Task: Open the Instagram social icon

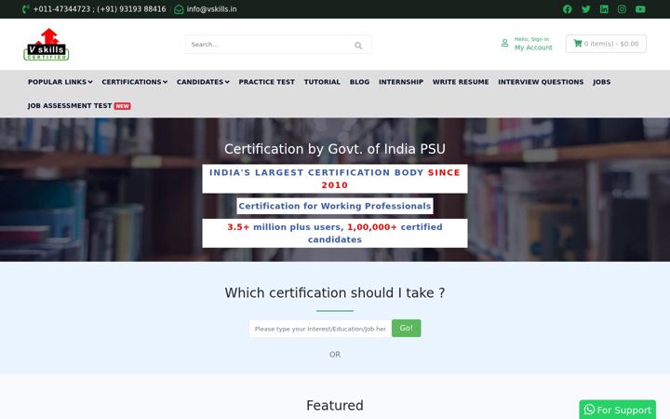Action: point(622,9)
